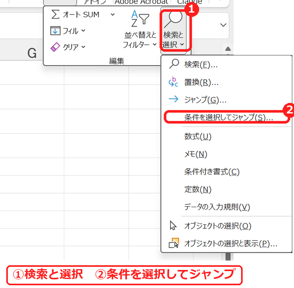
Task: Click the AutoSum sigma icon
Action: 55,15
